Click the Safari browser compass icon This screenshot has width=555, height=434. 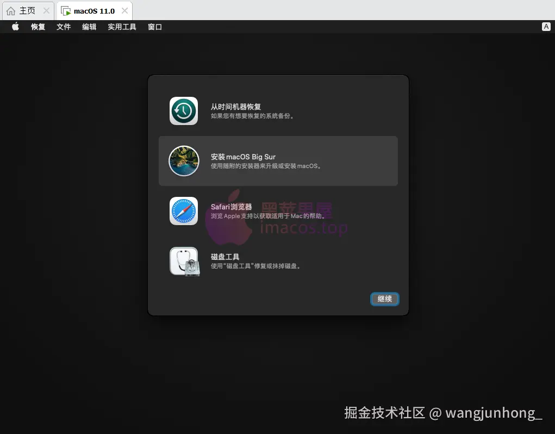[183, 211]
